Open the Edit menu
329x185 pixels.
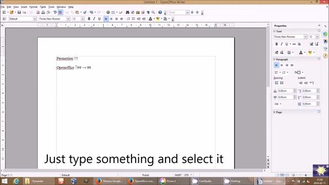[9, 7]
